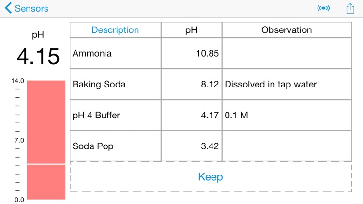
Task: Edit the Soda Pop description cell
Action: click(115, 146)
